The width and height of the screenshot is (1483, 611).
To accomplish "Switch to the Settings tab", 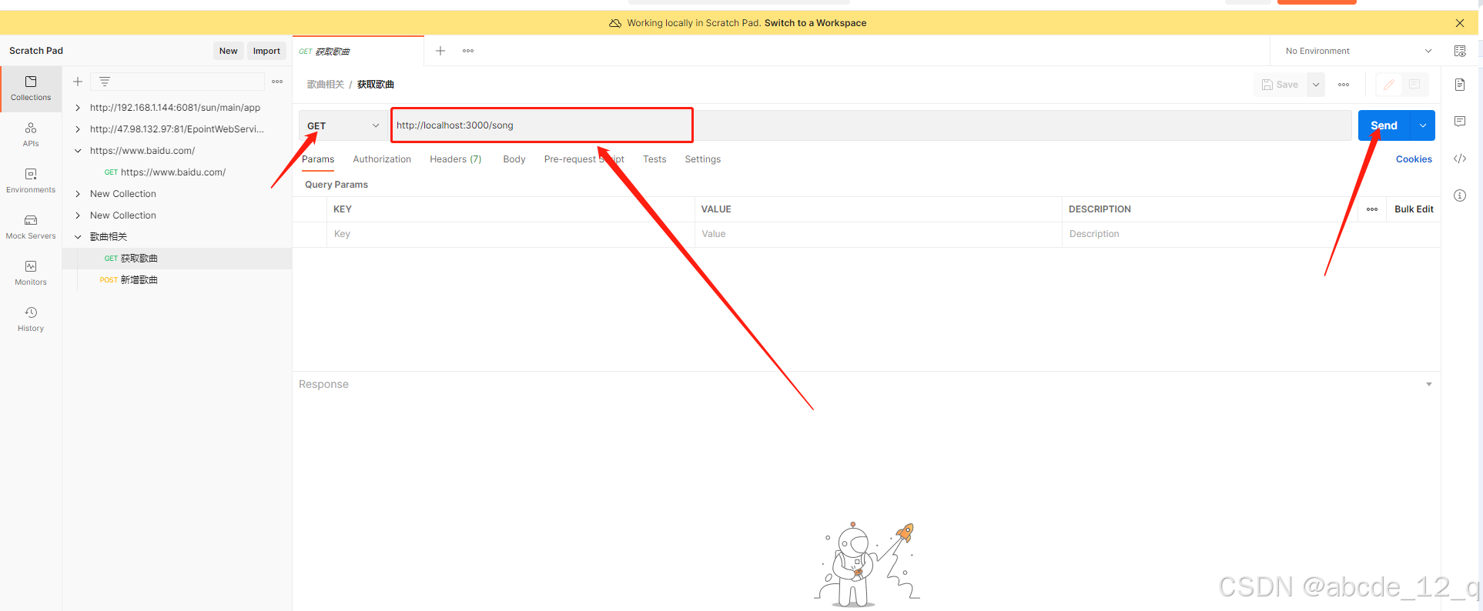I will pos(703,159).
